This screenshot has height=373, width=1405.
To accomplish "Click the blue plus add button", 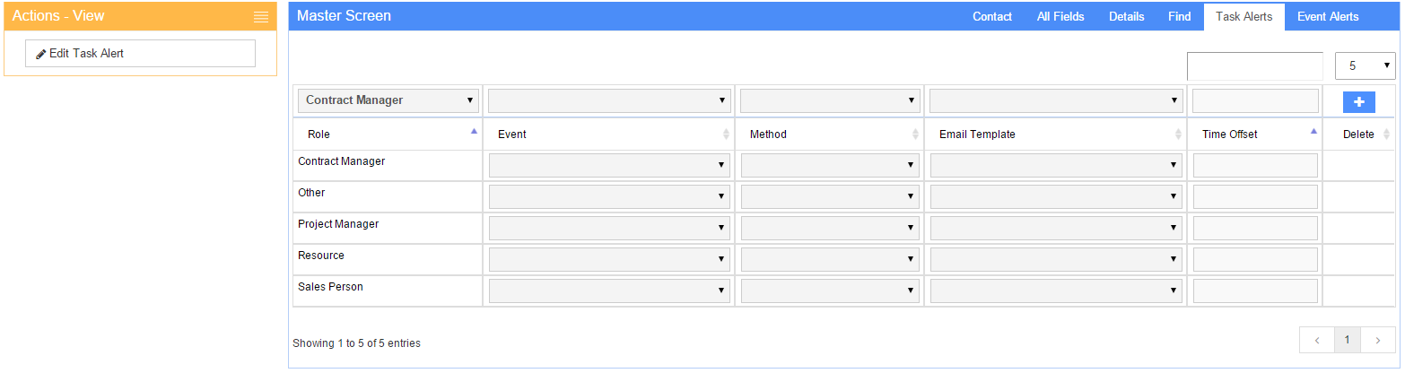I will click(x=1358, y=102).
